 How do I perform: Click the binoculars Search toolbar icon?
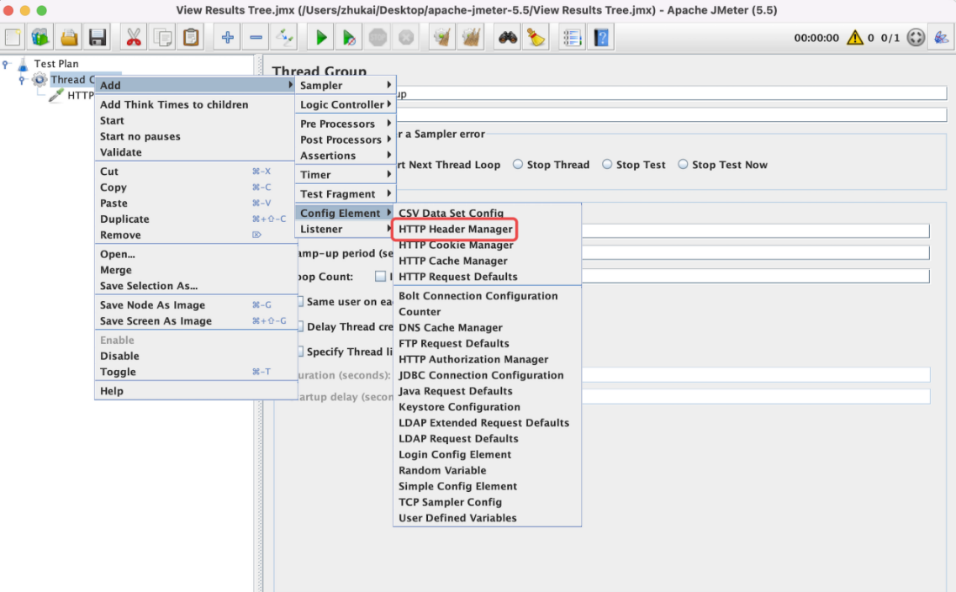[507, 38]
